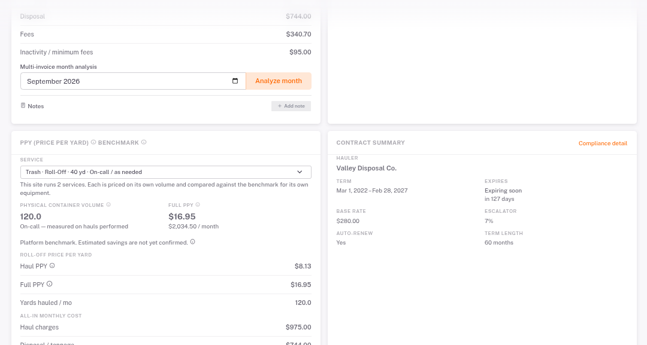Click the Expiring soon status text
The height and width of the screenshot is (345, 647).
503,191
